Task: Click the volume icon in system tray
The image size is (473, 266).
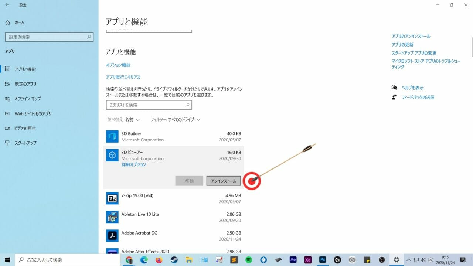Action: 423,260
